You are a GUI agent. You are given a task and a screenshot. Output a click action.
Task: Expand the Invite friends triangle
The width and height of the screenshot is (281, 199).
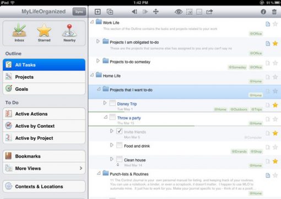[x=112, y=131]
